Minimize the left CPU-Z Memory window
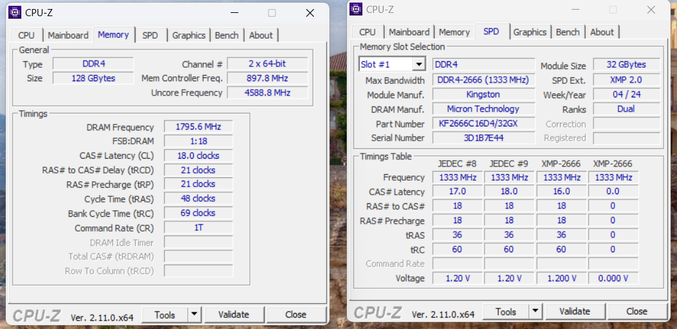Screen dimensions: 677x329 tap(234, 13)
